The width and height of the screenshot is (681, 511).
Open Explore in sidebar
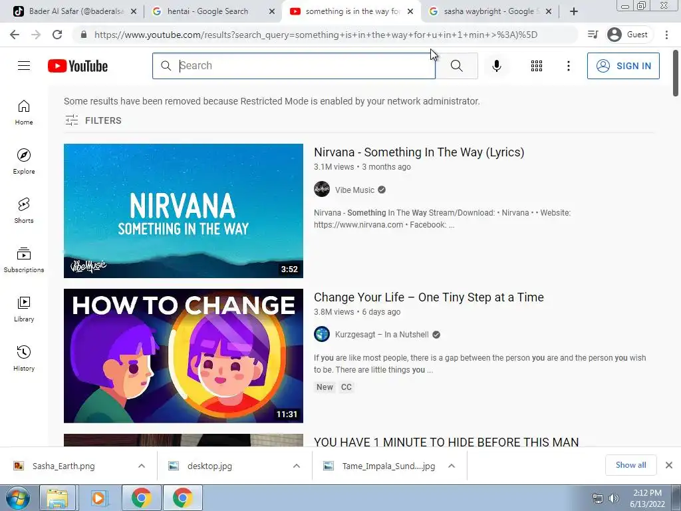(x=24, y=162)
